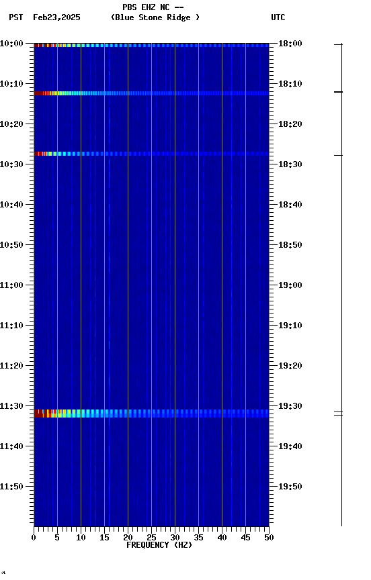The width and height of the screenshot is (371, 580).
Task: Click the 18:00 UTC time label
Action: (x=290, y=44)
